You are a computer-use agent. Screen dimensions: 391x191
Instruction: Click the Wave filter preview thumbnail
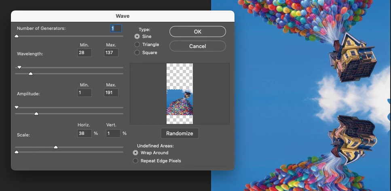pyautogui.click(x=180, y=94)
